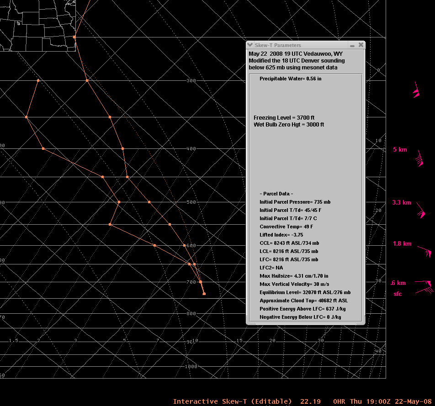Click the 'Max Vertical Velocity= 30 m/s' line
435x406 pixels.
tap(294, 284)
